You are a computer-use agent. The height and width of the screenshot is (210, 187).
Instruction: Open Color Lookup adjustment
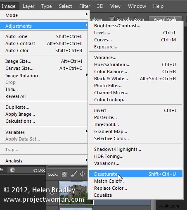tap(135, 100)
